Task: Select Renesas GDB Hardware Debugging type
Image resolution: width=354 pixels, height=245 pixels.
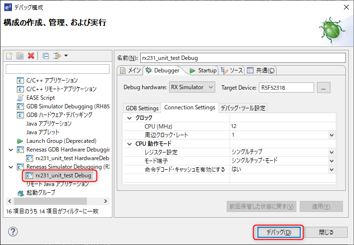Action: [68, 150]
